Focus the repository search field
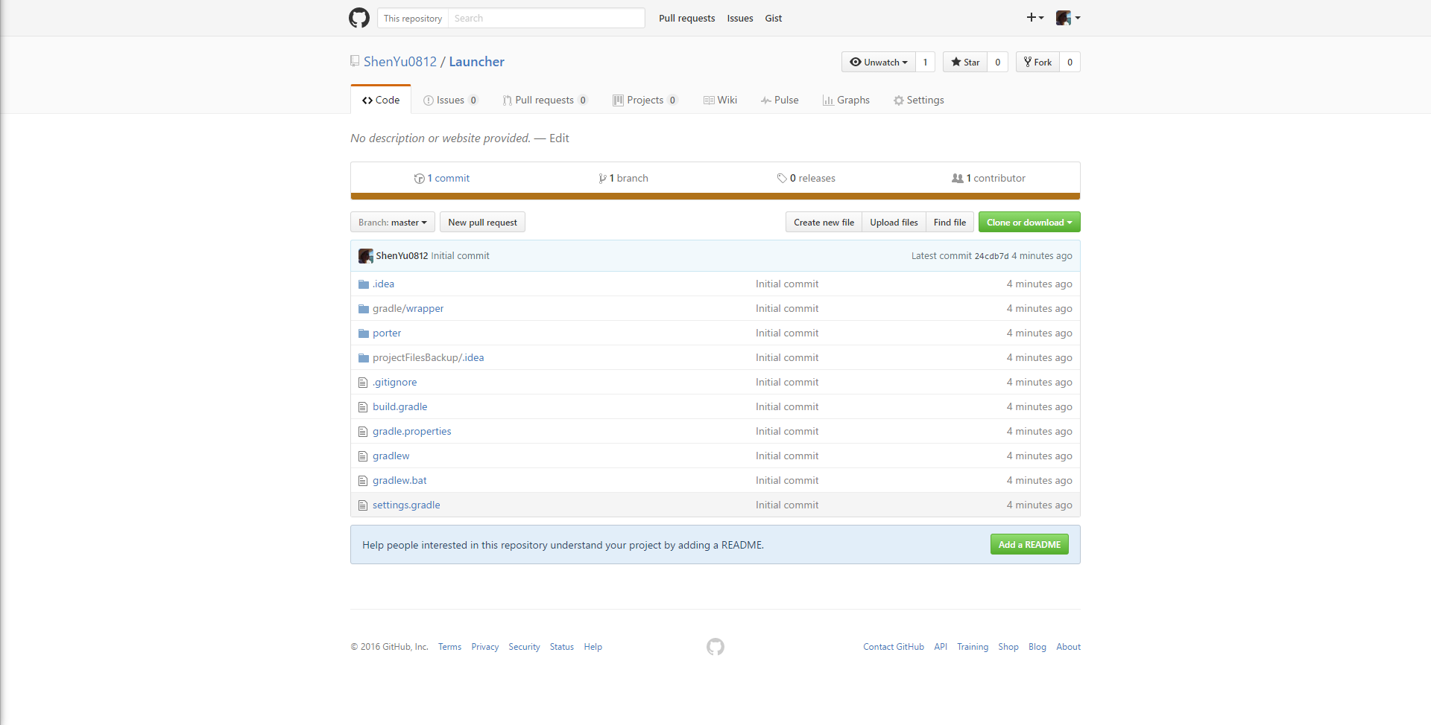 (546, 18)
